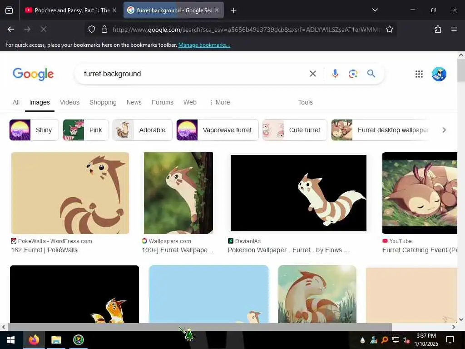This screenshot has height=349, width=465.
Task: Open second-row black background Furret thumbnail
Action: [74, 294]
